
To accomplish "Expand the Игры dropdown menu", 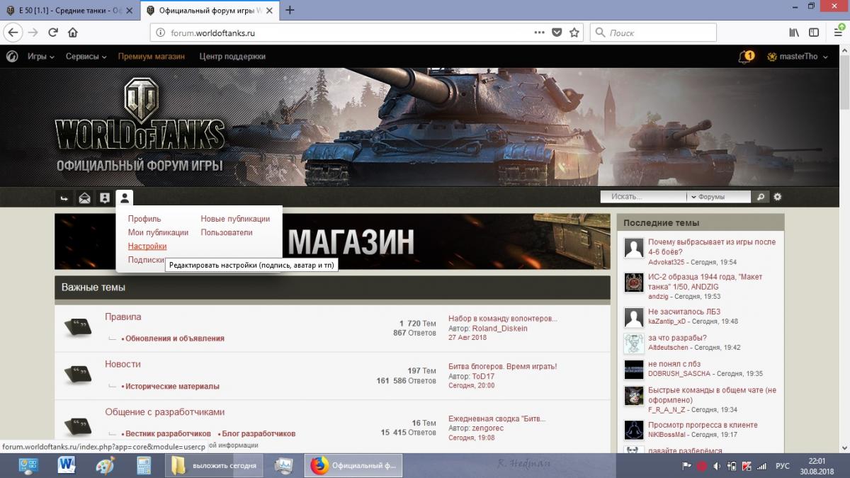I will coord(41,57).
